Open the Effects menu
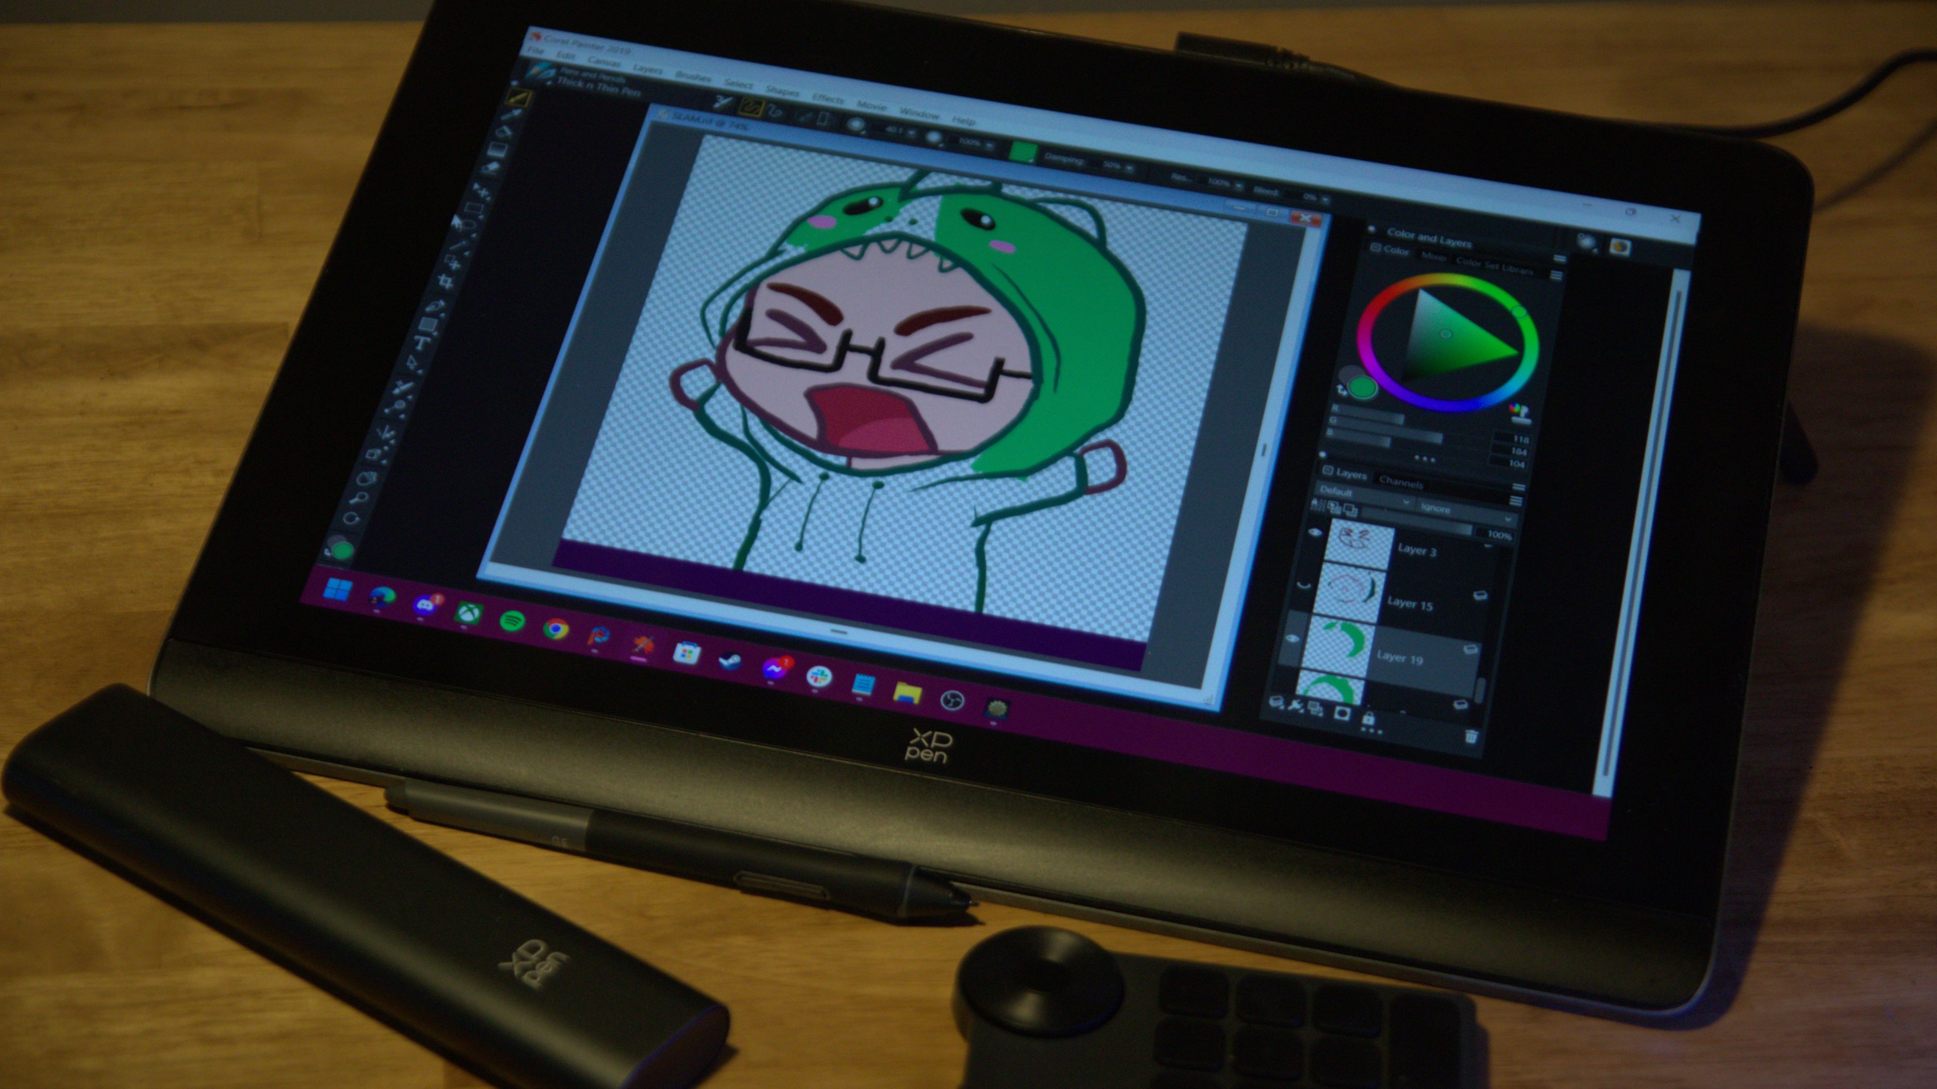The height and width of the screenshot is (1089, 1937). tap(828, 99)
